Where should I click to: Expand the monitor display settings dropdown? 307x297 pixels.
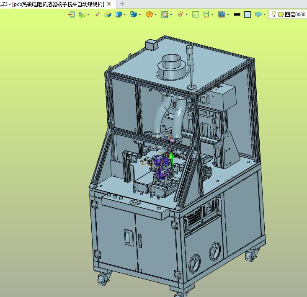pos(228,15)
